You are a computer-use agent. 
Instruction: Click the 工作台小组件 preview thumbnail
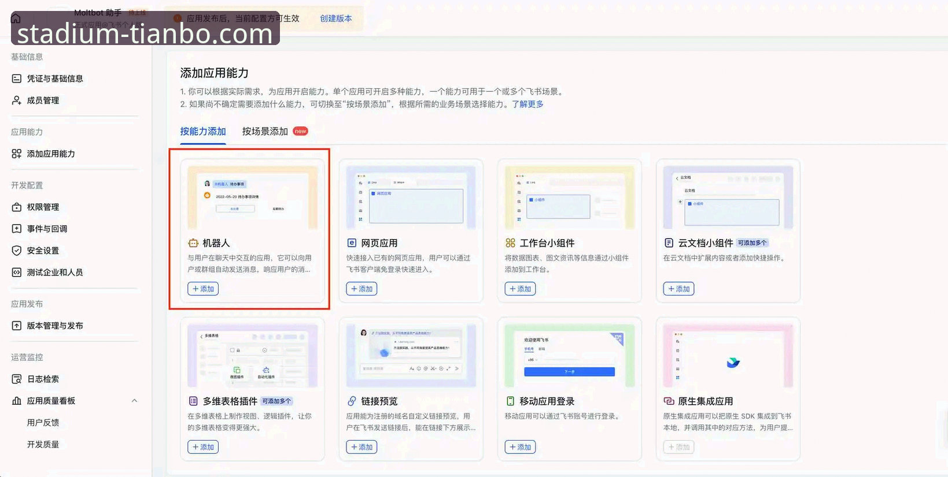click(x=569, y=197)
